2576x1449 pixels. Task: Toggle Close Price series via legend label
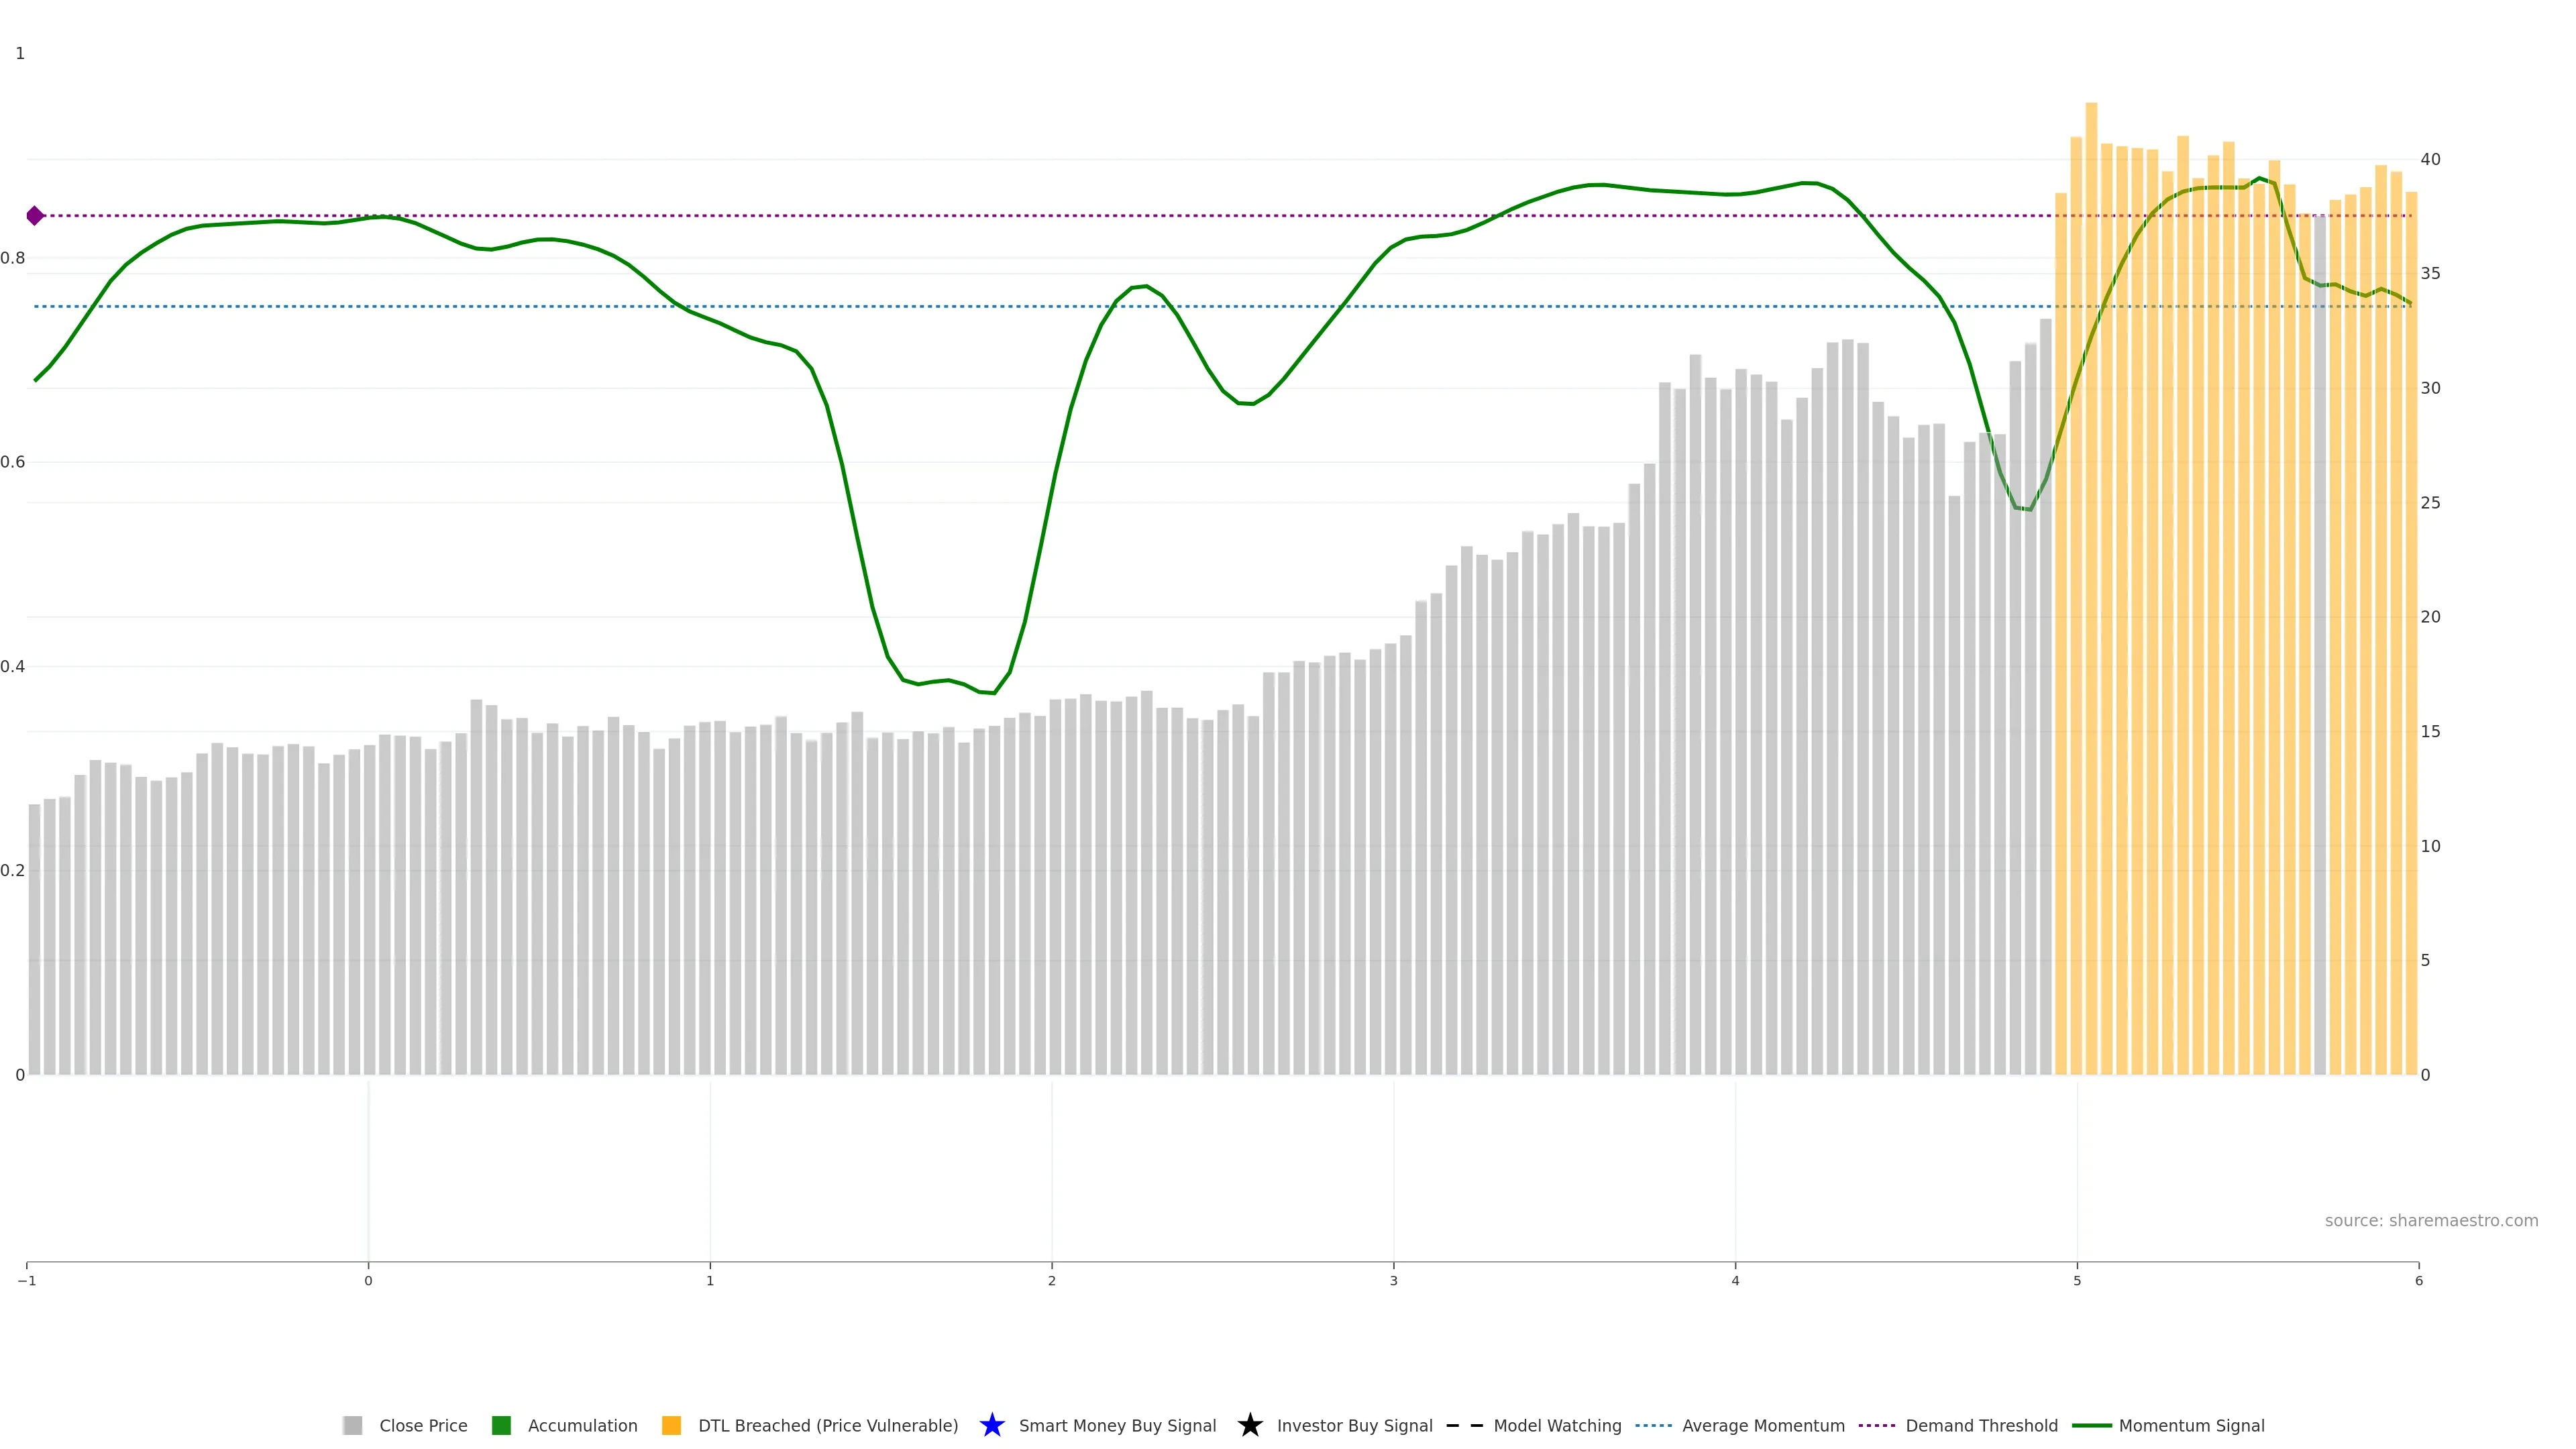(x=423, y=1425)
